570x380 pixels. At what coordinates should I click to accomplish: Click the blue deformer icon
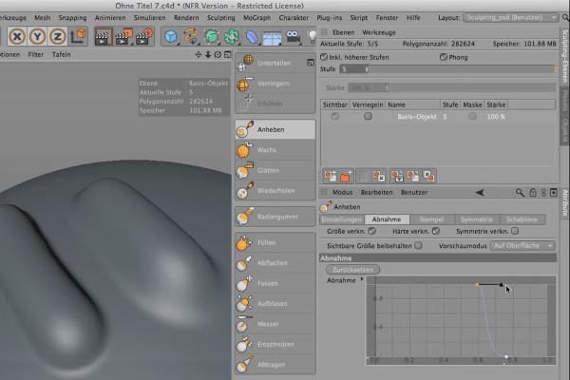pos(252,36)
